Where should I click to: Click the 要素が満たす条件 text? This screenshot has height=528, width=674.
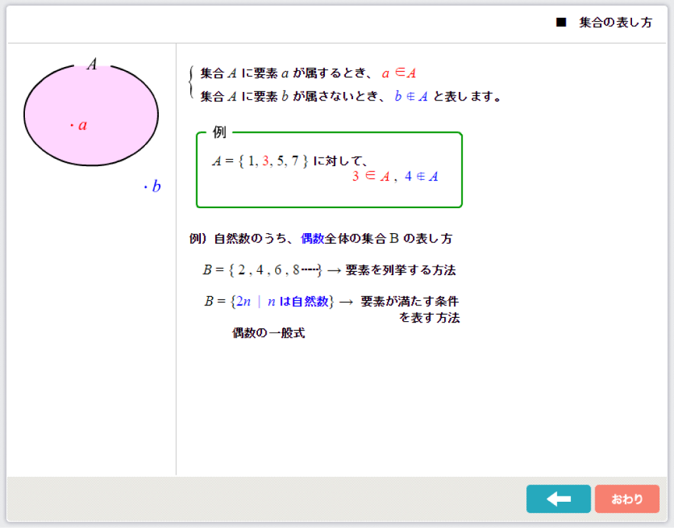click(410, 301)
